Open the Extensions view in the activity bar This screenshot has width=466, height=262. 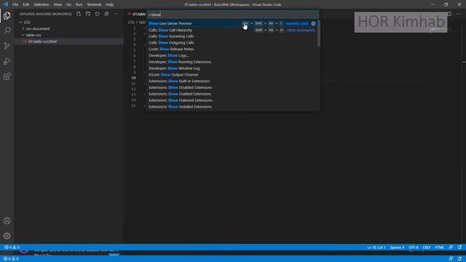coord(7,76)
